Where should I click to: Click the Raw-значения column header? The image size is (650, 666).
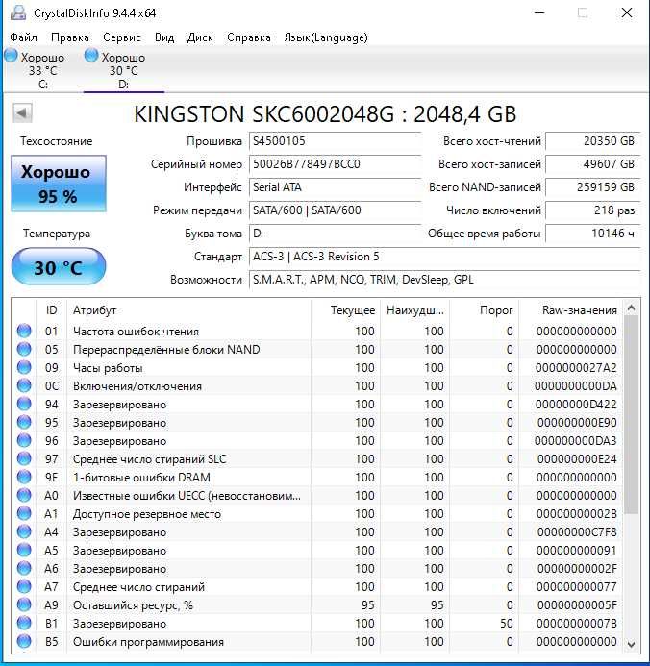click(570, 310)
